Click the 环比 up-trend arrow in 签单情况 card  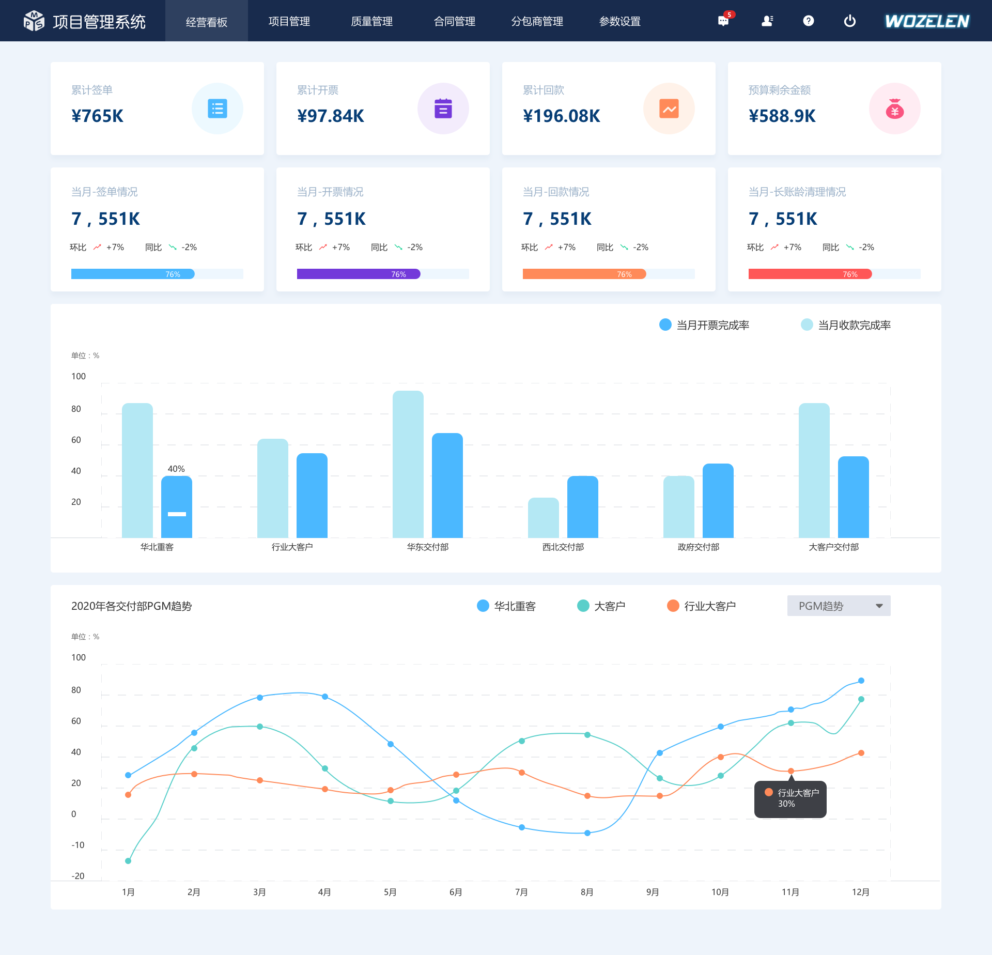pos(97,247)
